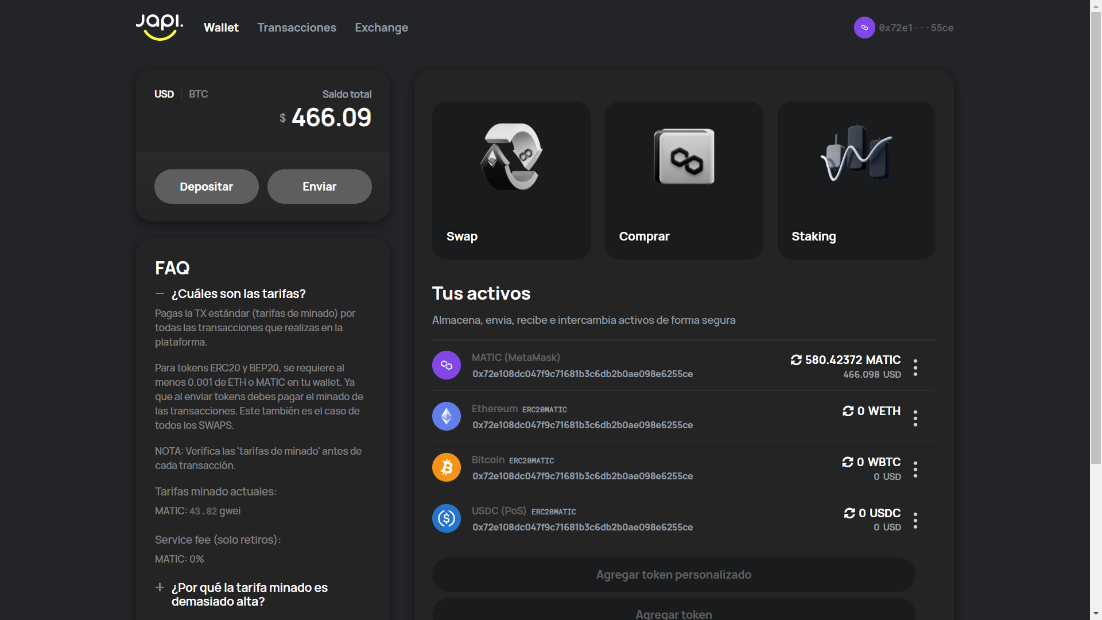The image size is (1102, 620).
Task: Go to the Transacciones section
Action: pos(297,27)
